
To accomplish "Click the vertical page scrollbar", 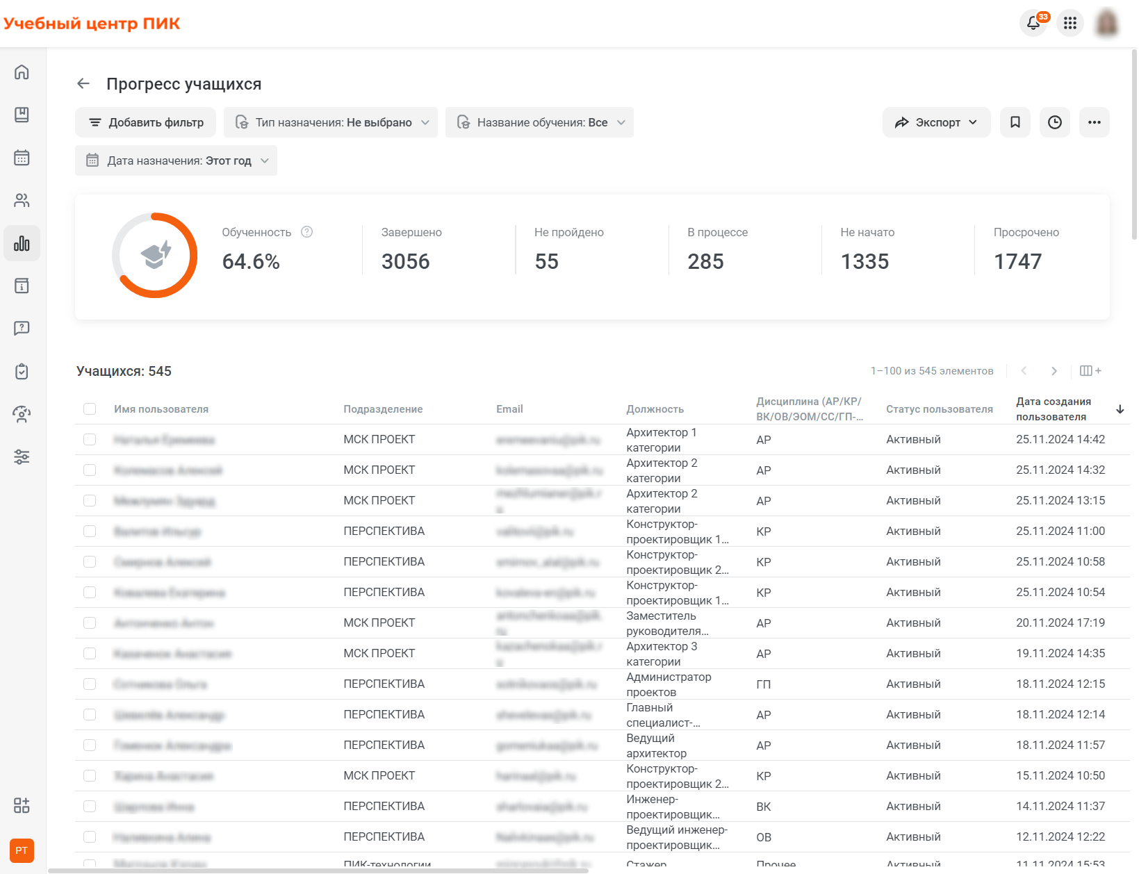I will pos(1135,144).
